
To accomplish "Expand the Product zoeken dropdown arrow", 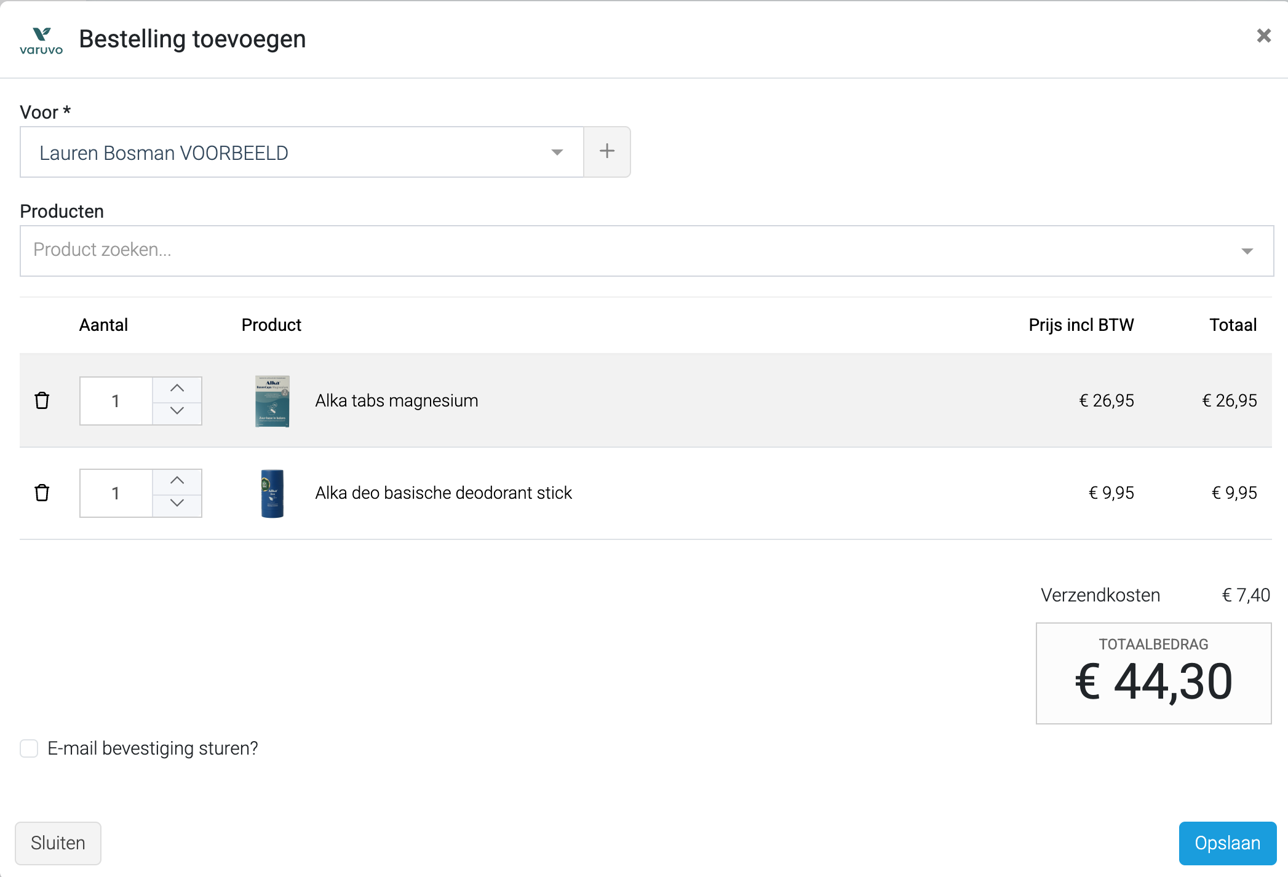I will pyautogui.click(x=1247, y=251).
